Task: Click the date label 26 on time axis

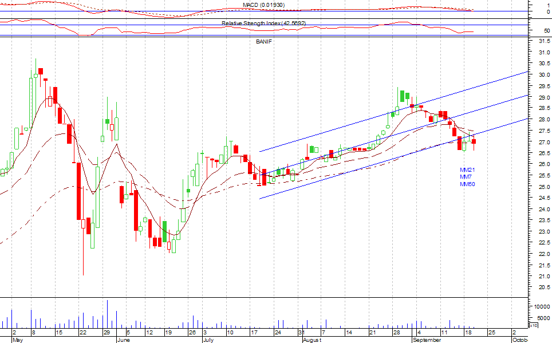Action: coord(192,333)
